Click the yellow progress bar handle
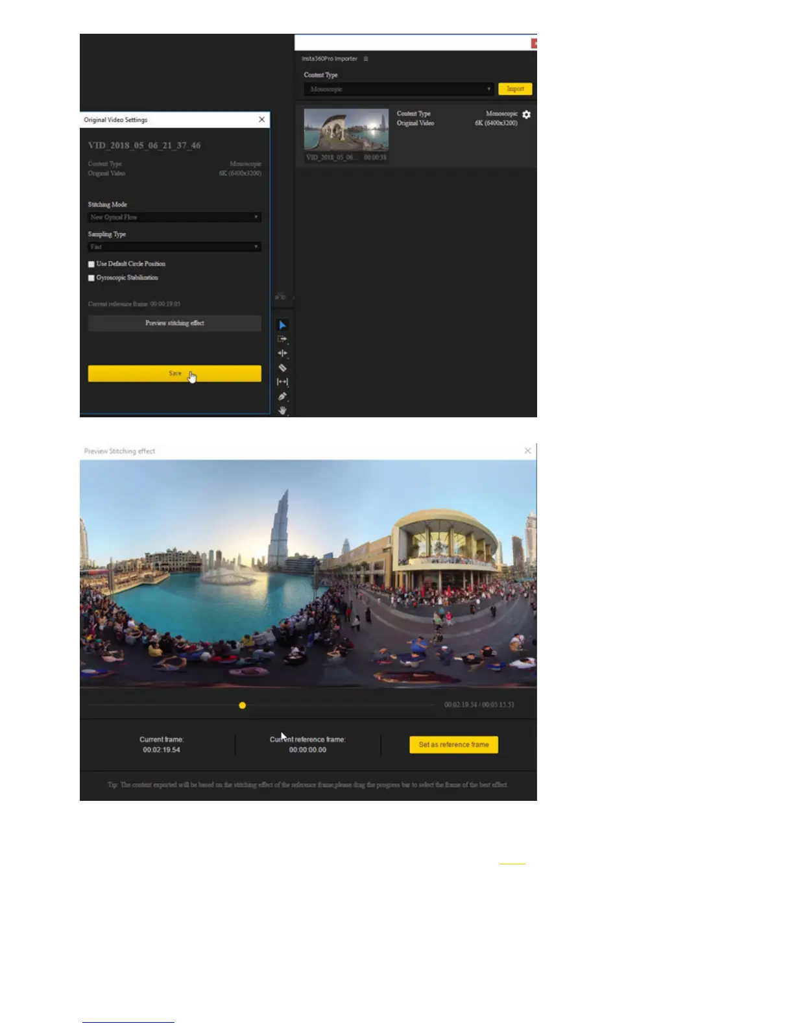The image size is (794, 1028). coord(242,705)
